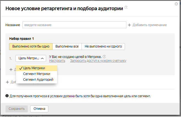Click Запросить доступ к чужому счетчику link

98,61
